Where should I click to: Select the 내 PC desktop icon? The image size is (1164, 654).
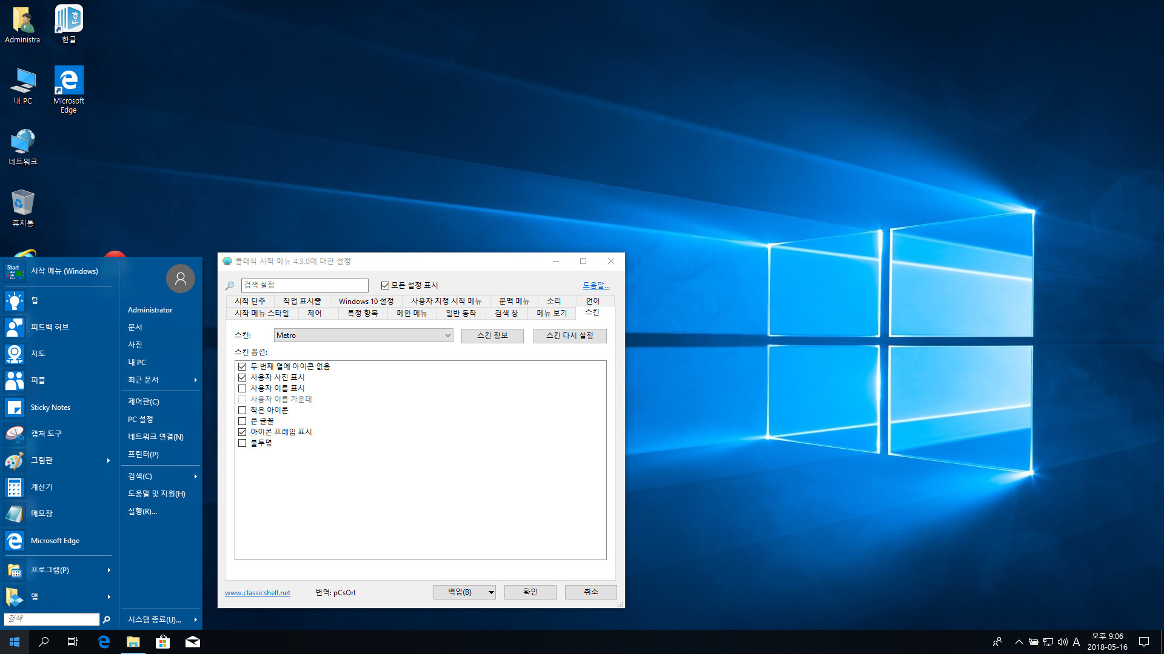(23, 85)
